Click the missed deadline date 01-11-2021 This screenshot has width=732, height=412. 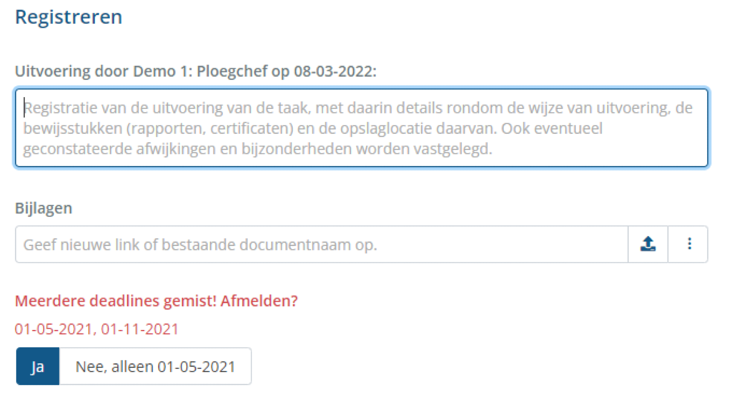coord(140,329)
